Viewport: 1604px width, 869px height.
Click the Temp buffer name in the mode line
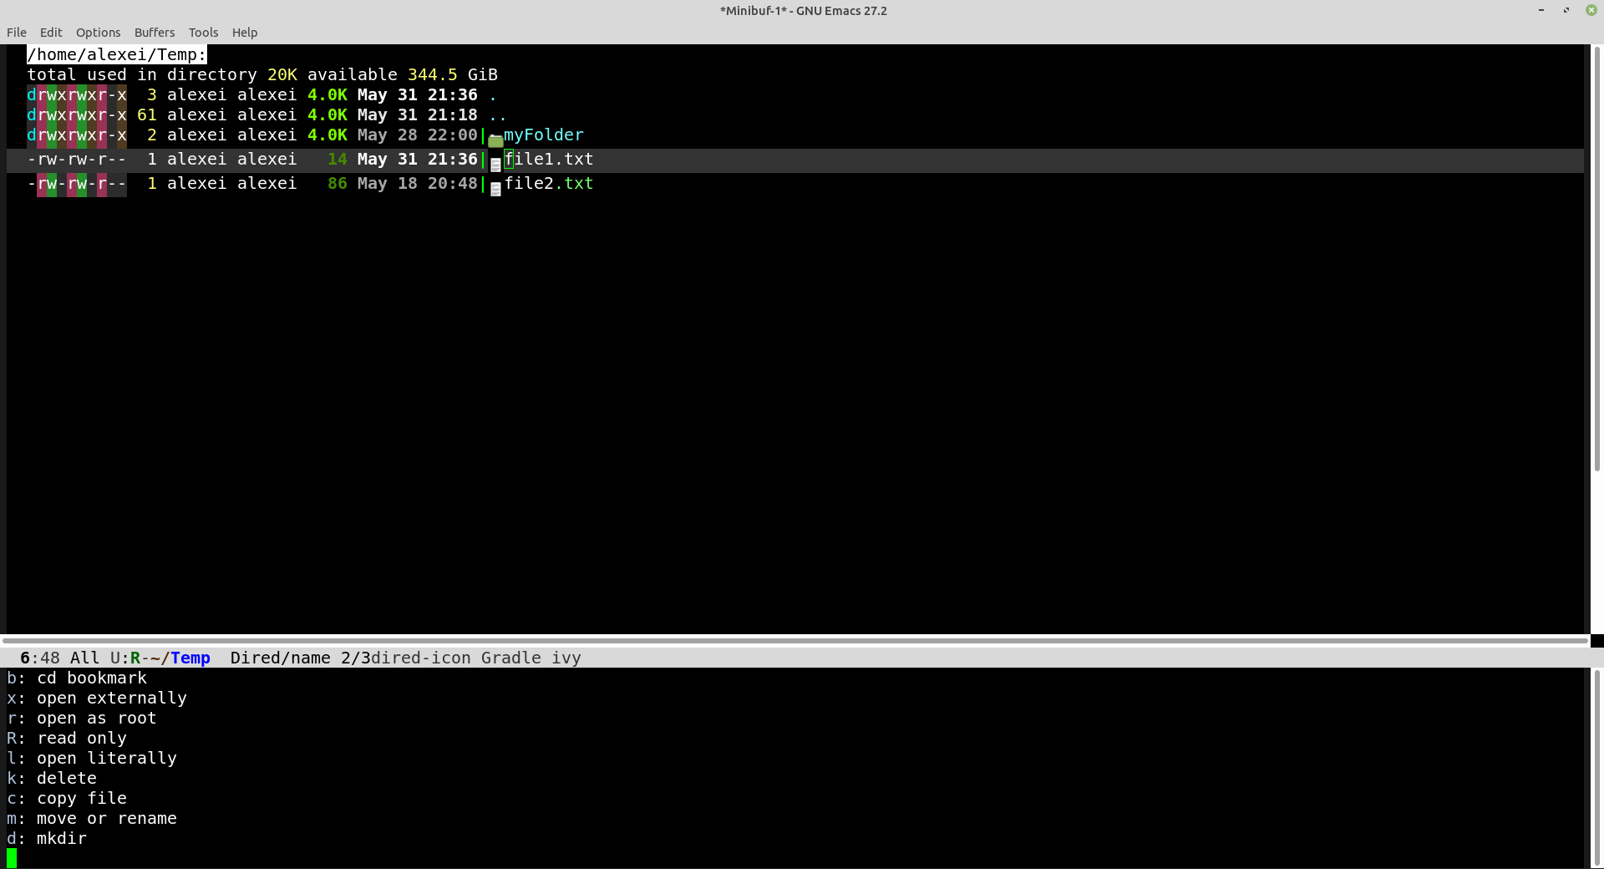(x=190, y=658)
